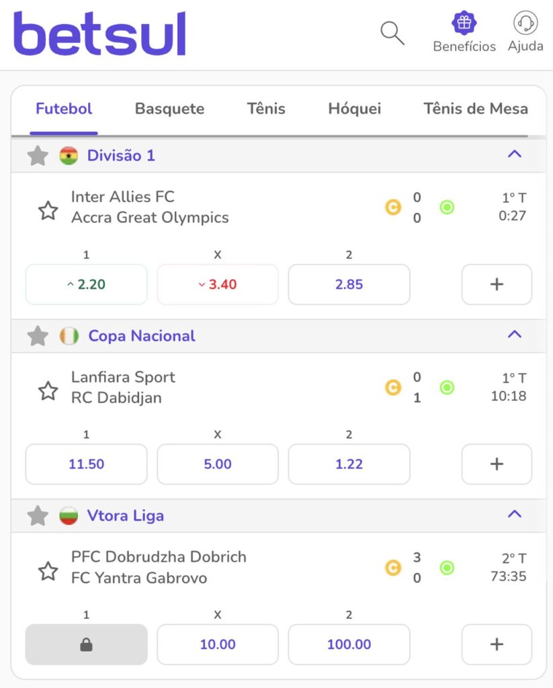Screen dimensions: 553x688
Task: Favorite the Inter Allies FC match star
Action: (48, 210)
